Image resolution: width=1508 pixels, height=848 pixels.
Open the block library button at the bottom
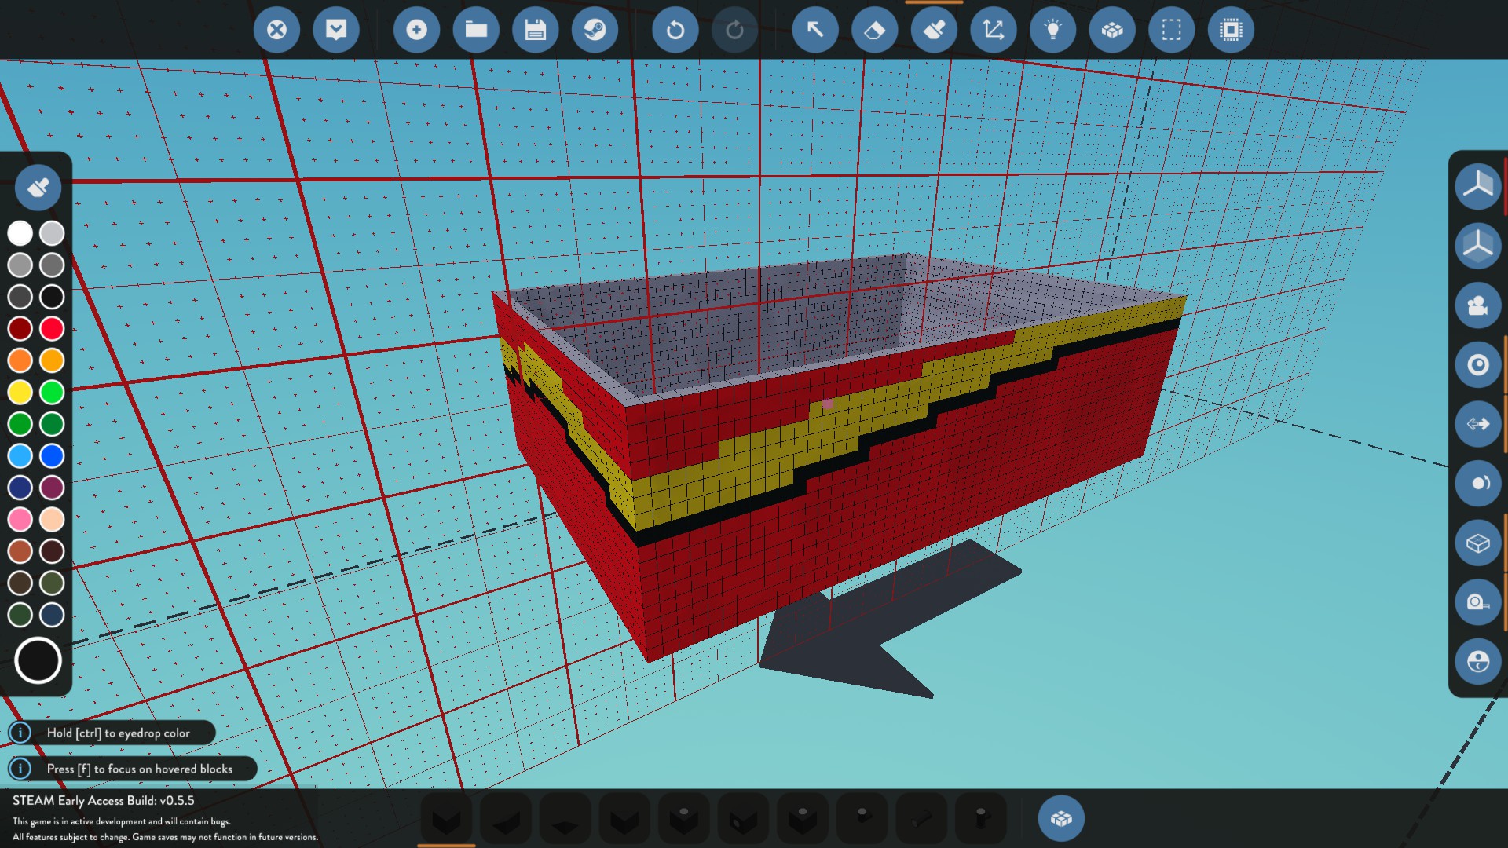[1061, 819]
